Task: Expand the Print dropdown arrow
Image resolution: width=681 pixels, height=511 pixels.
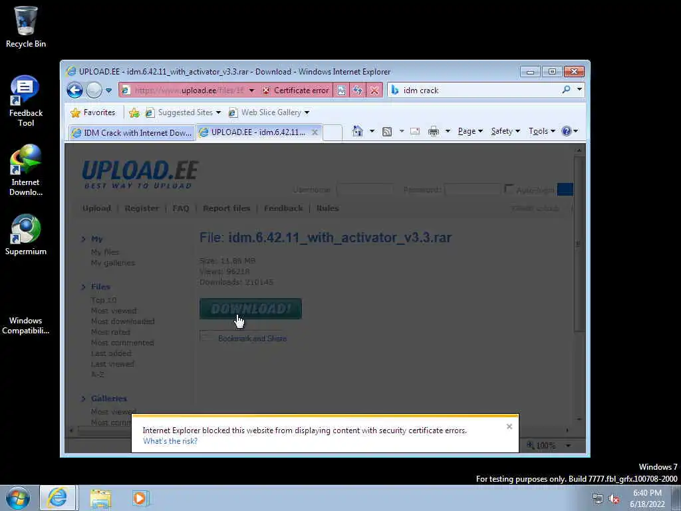Action: 448,131
